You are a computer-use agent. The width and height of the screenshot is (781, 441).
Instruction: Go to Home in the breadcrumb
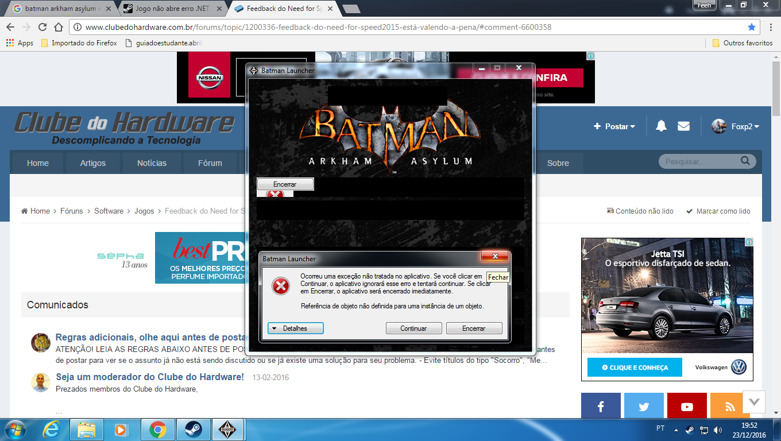[36, 211]
